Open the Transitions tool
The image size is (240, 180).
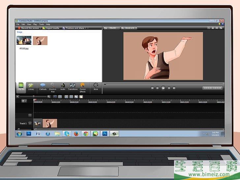[73, 87]
